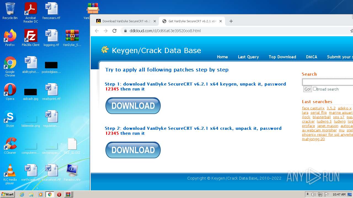Viewport: 353px width, 198px height.
Task: Open regulation... document on desktop
Action: click(51, 119)
